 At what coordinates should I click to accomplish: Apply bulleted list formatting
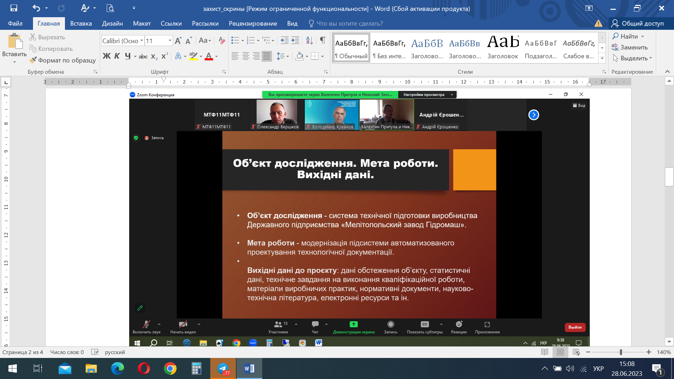[x=235, y=40]
